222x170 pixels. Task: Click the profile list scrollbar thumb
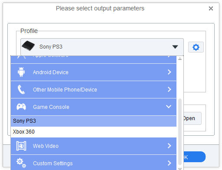180,132
